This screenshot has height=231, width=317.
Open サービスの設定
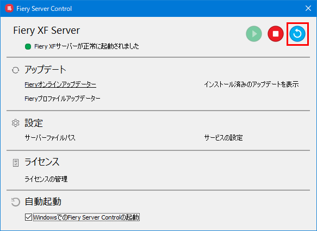tap(223, 138)
